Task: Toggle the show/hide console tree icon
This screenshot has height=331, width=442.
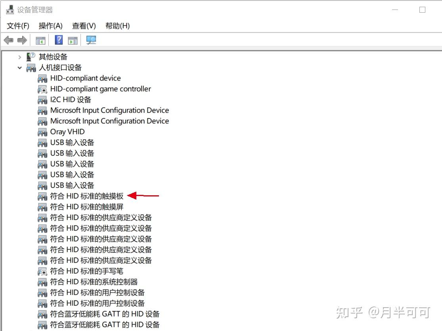Action: (x=40, y=40)
